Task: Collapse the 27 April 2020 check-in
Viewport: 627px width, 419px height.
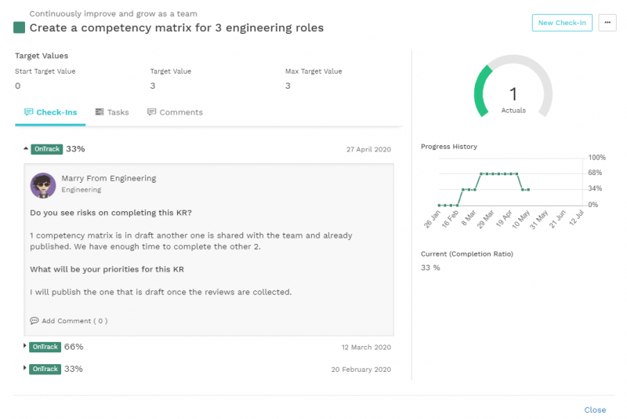Action: point(26,148)
